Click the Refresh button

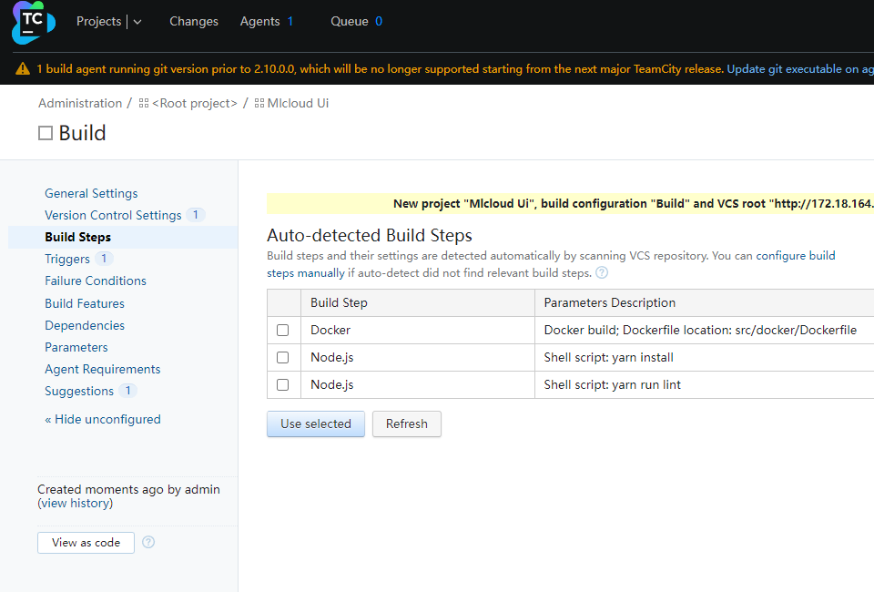click(x=406, y=424)
